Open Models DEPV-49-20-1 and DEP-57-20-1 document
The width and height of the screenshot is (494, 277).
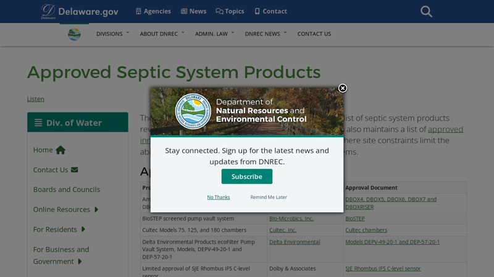click(392, 242)
